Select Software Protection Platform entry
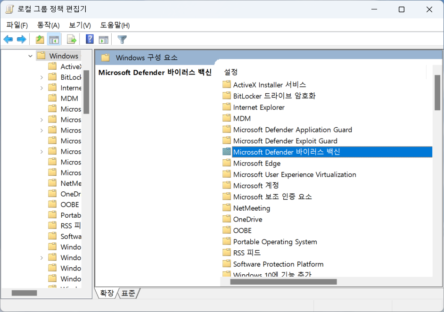444x312 pixels. [x=278, y=264]
